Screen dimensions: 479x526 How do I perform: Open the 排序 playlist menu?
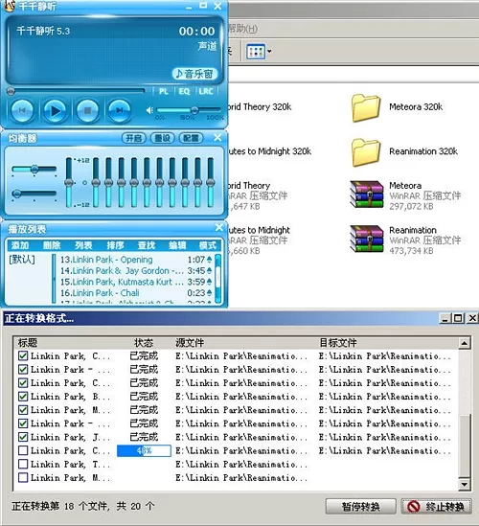point(115,245)
